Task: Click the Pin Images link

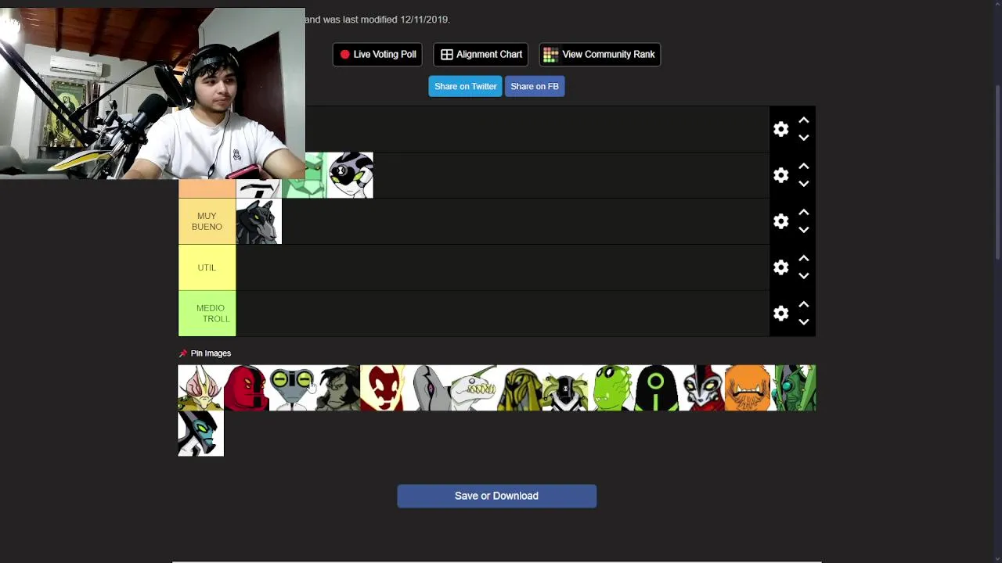Action: click(x=205, y=353)
